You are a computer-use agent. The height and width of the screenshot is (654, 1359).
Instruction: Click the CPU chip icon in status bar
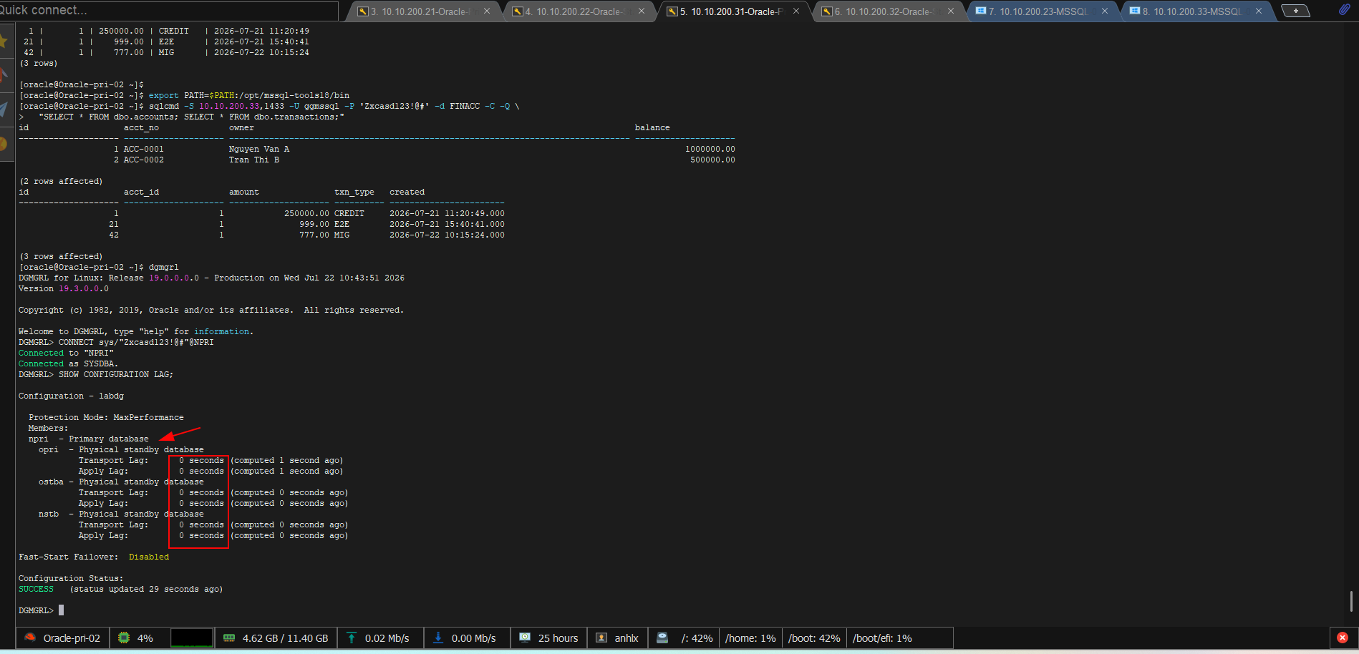click(124, 638)
